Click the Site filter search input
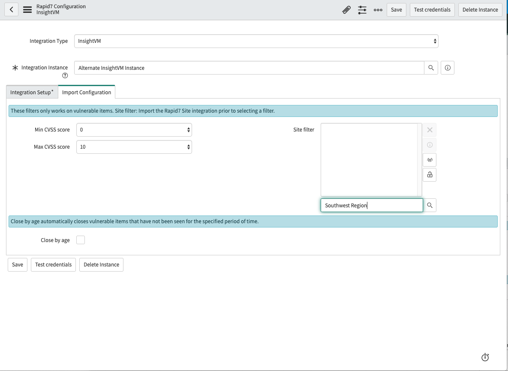Screen dimensions: 508x371 pyautogui.click(x=372, y=205)
